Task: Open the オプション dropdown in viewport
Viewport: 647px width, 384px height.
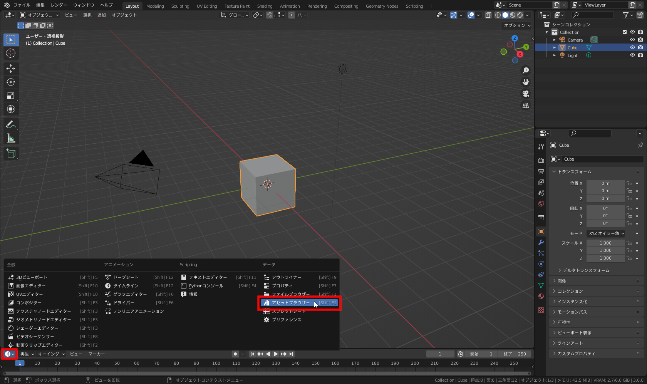Action: pos(517,25)
